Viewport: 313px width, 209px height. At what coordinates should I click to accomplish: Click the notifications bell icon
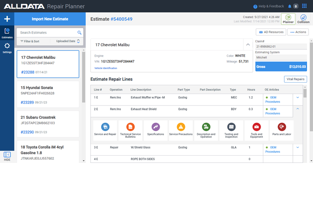click(290, 6)
